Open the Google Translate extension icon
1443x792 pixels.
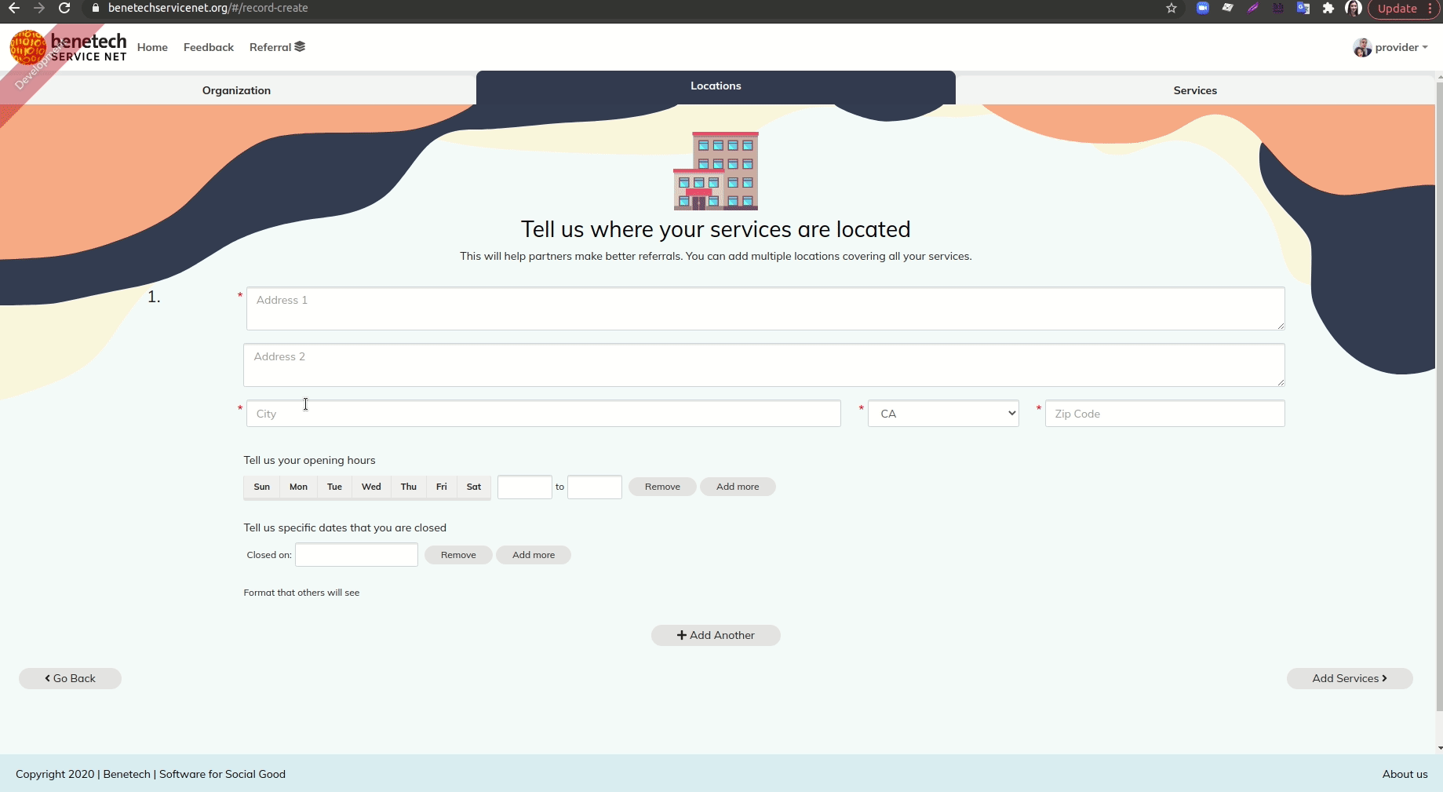pos(1303,8)
